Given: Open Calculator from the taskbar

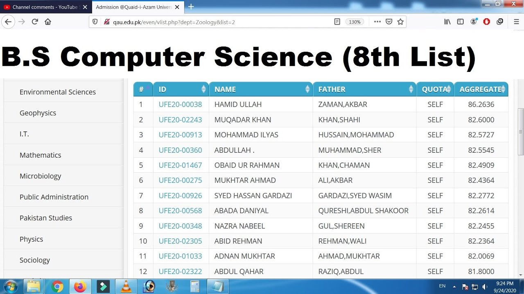Looking at the screenshot, I should [x=194, y=286].
